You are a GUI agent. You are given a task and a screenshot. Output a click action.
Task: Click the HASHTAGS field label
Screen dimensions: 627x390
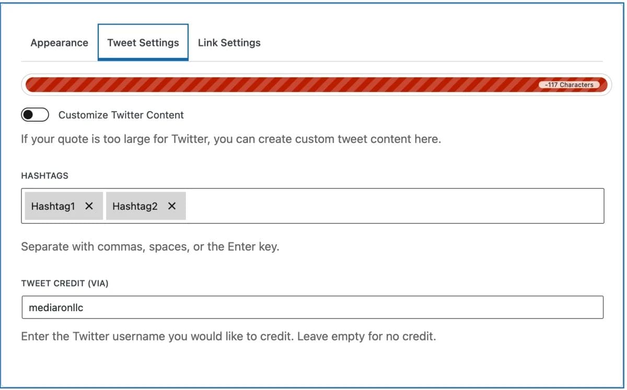[x=44, y=176]
